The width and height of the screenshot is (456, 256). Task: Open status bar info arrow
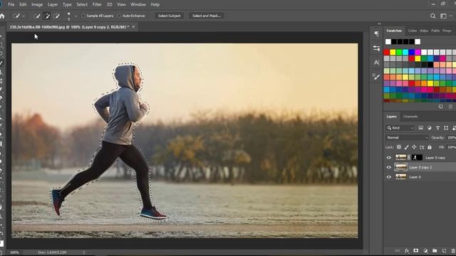(x=84, y=252)
